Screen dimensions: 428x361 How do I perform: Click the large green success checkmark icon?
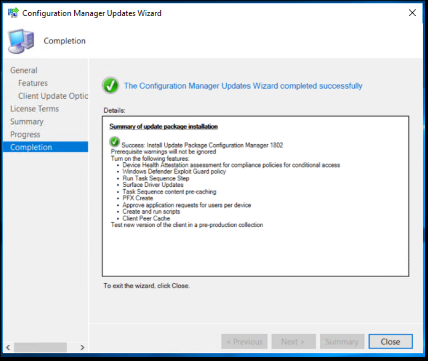click(110, 85)
